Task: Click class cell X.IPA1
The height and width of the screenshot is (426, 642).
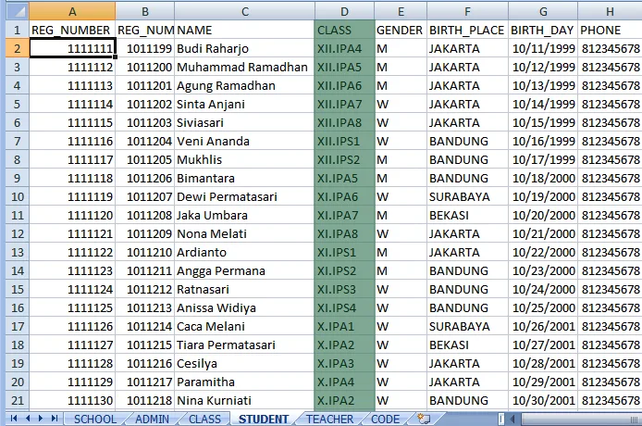Action: (344, 326)
